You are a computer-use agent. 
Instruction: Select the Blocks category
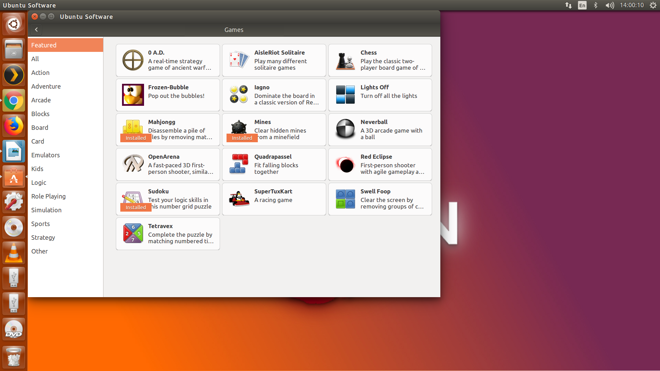65,114
